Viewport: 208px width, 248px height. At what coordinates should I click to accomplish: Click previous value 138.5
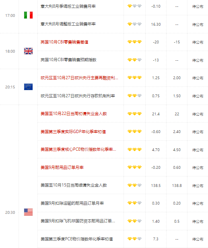pos(156,185)
